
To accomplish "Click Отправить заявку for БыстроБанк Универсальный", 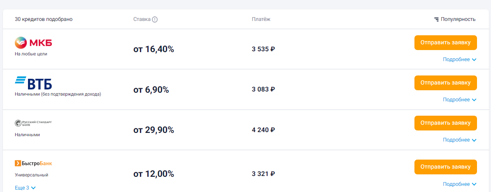I will click(x=446, y=167).
